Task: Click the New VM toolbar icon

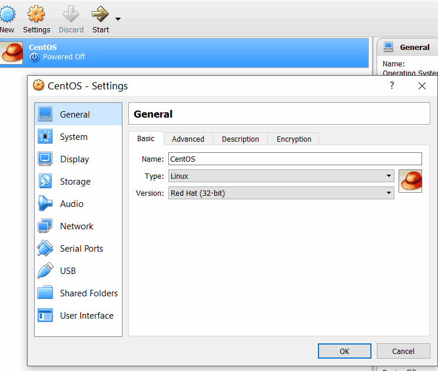Action: point(7,14)
